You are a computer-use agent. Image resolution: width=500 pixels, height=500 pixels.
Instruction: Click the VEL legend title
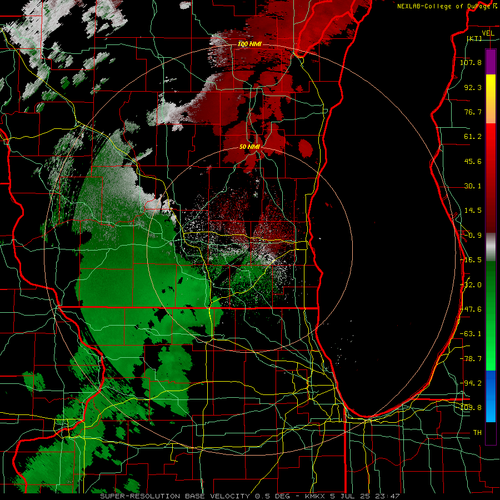point(488,33)
